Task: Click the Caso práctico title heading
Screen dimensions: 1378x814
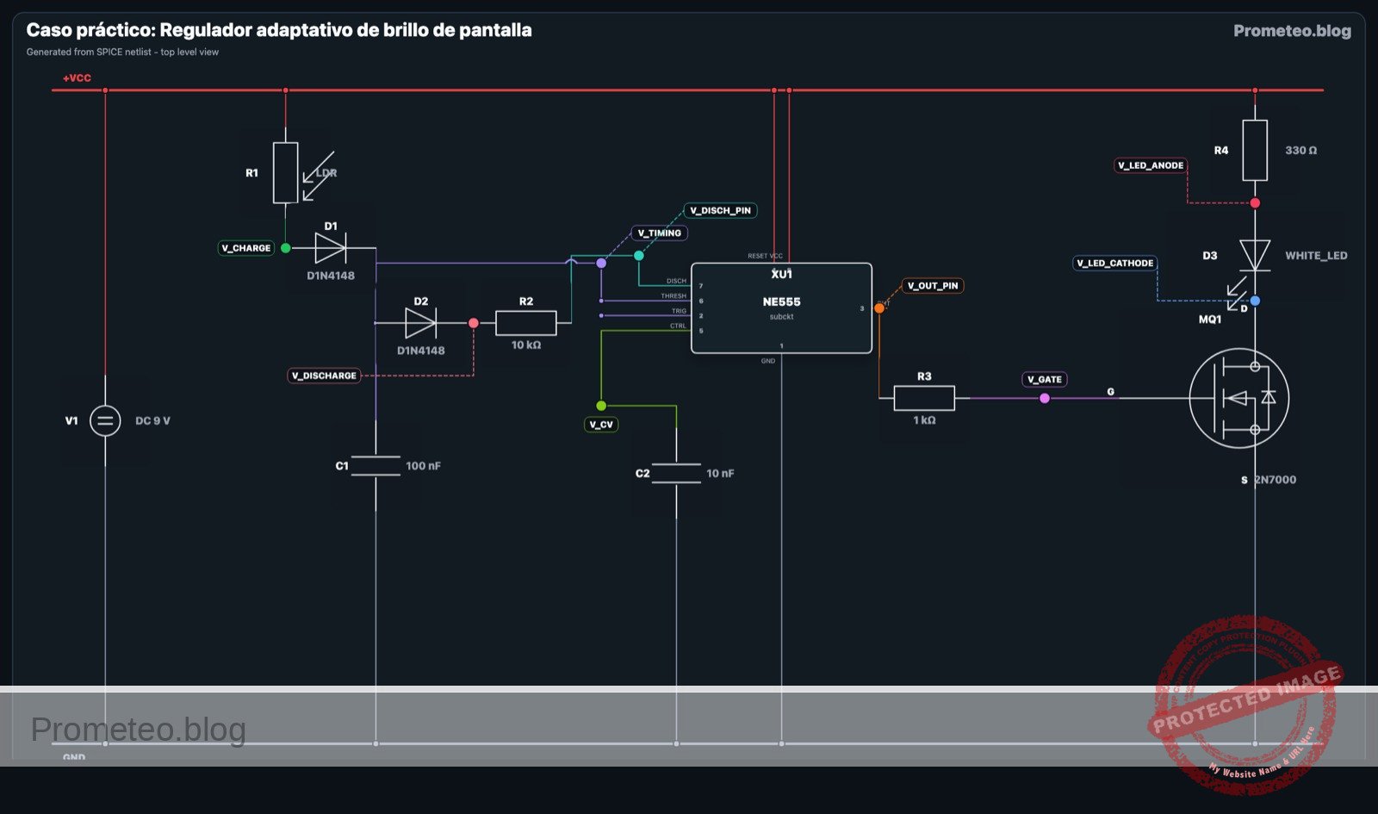Action: 279,30
